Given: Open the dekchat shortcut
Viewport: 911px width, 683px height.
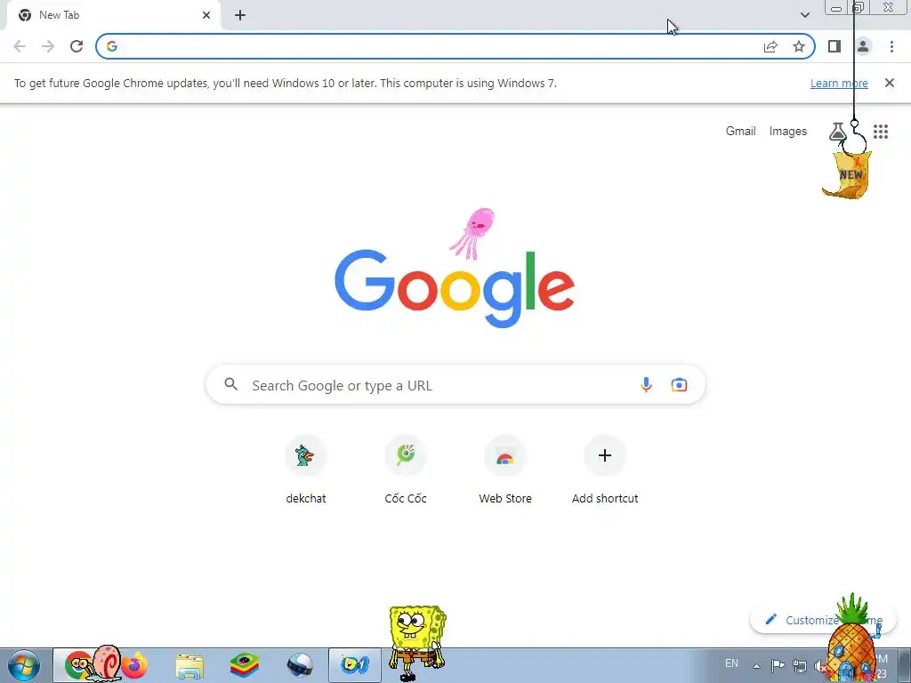Looking at the screenshot, I should (x=306, y=470).
